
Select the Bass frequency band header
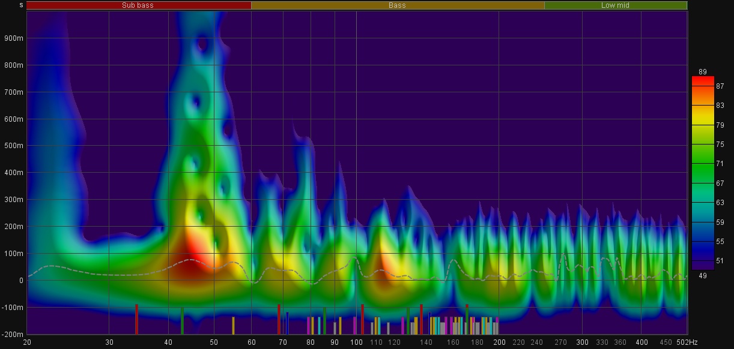coord(397,5)
